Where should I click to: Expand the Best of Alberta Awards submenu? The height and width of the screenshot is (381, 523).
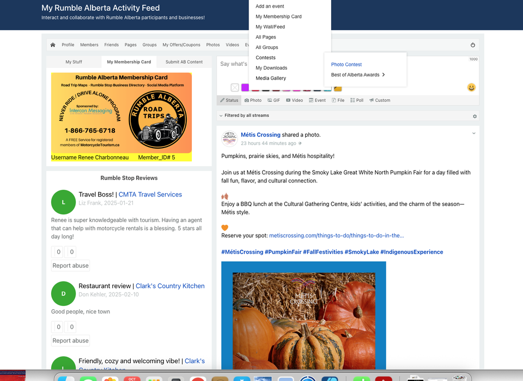click(x=358, y=75)
